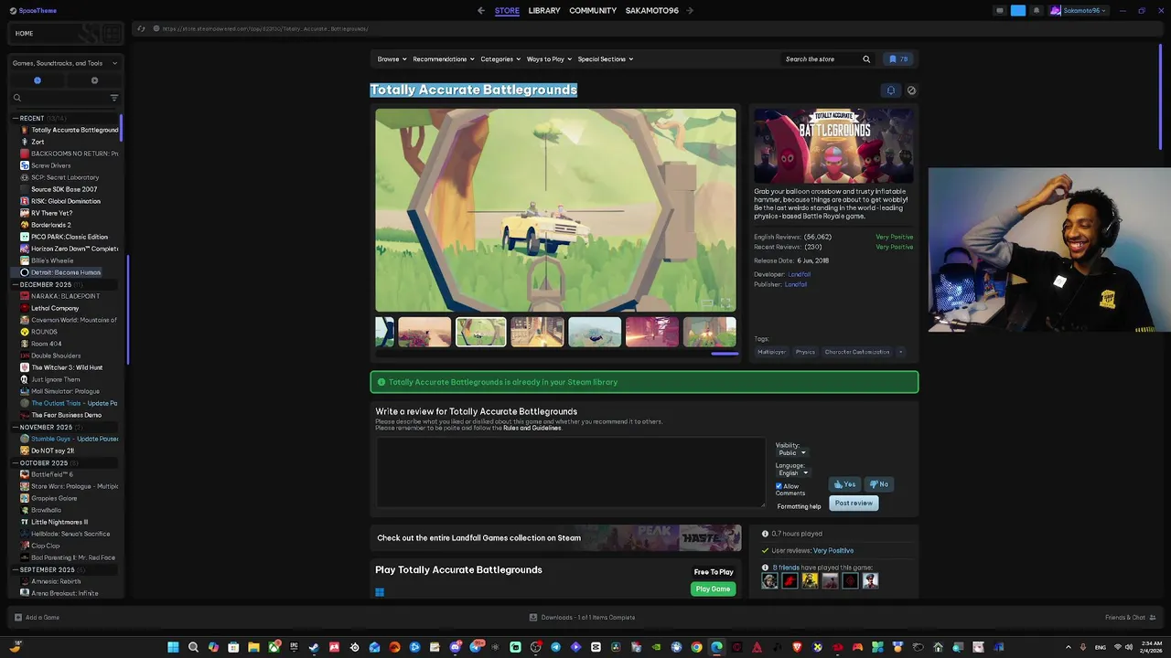Open the review Visibility Public dropdown
This screenshot has height=658, width=1171.
point(791,452)
